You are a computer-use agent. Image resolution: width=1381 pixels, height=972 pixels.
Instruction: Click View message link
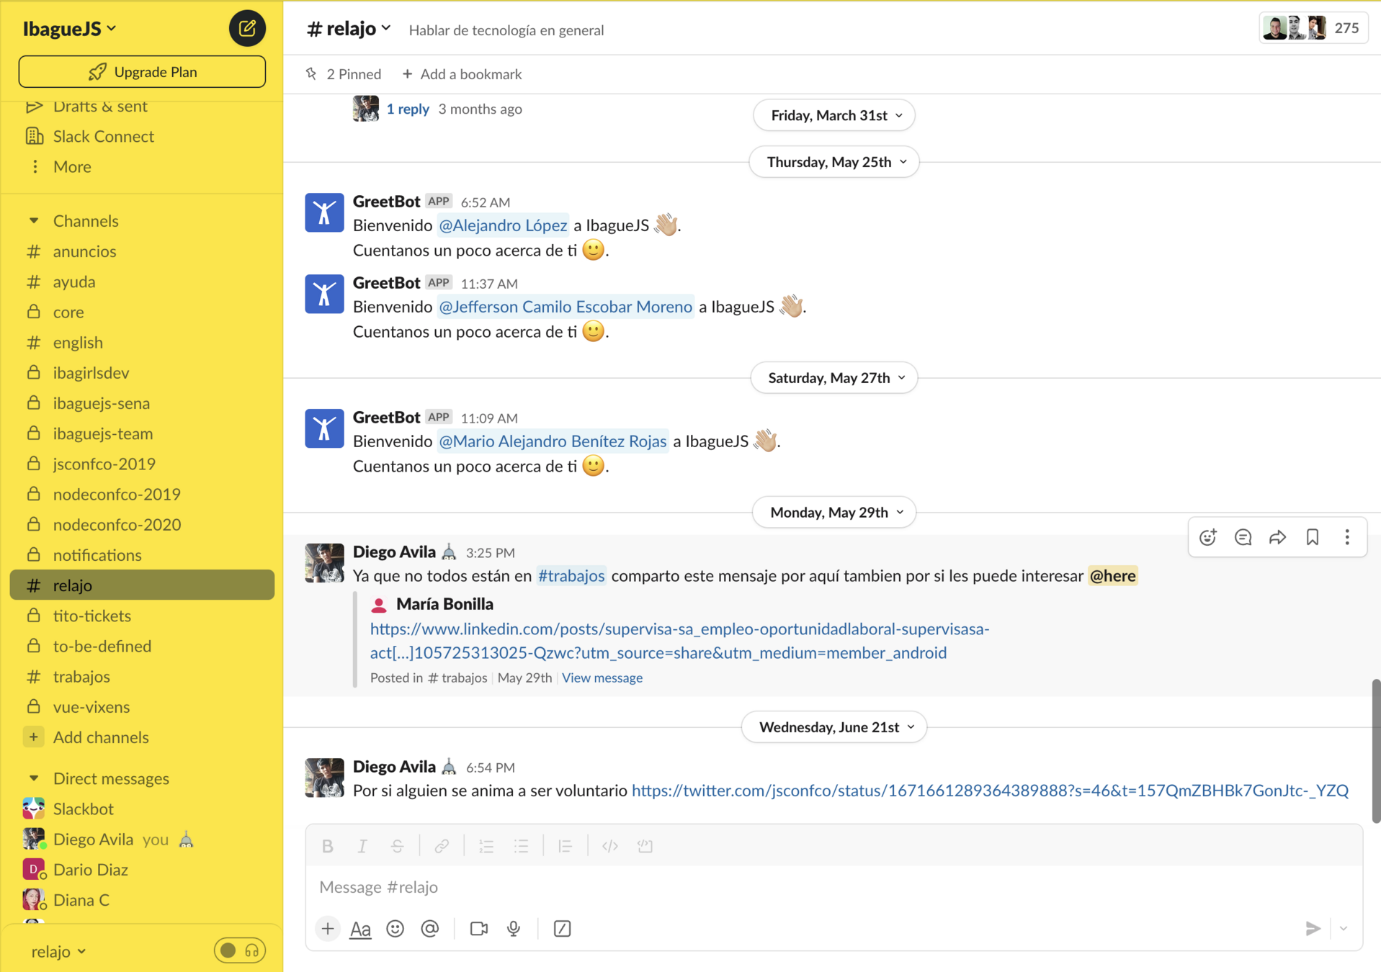602,678
